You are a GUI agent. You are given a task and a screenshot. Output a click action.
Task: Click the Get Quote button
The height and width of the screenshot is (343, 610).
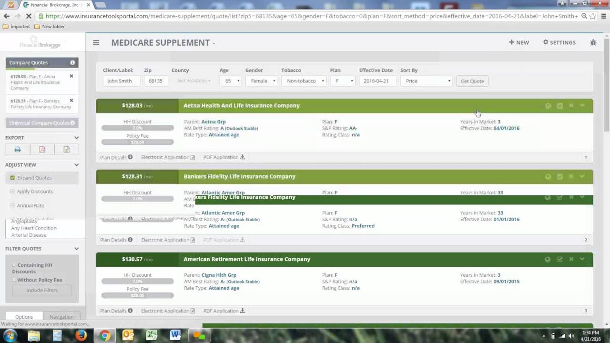click(x=472, y=81)
